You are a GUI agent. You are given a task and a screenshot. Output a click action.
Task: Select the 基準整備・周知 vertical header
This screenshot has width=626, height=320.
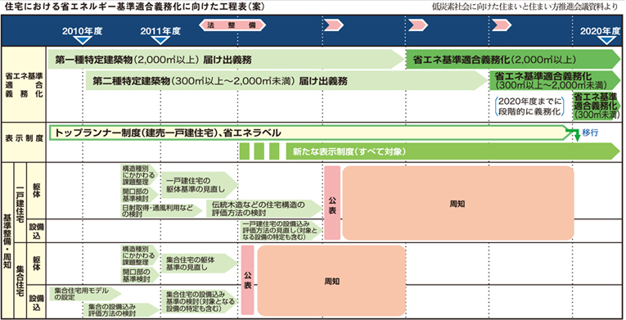pos(7,241)
